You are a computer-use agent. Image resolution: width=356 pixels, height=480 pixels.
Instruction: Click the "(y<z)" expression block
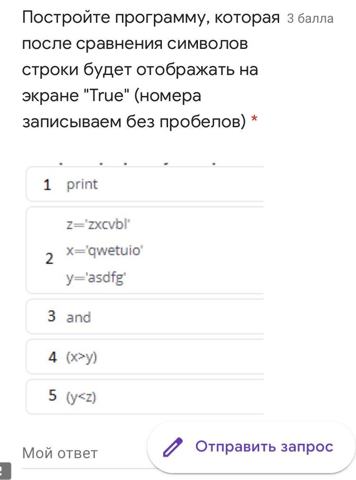click(x=81, y=396)
